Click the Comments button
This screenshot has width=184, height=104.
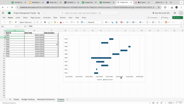[153, 18]
